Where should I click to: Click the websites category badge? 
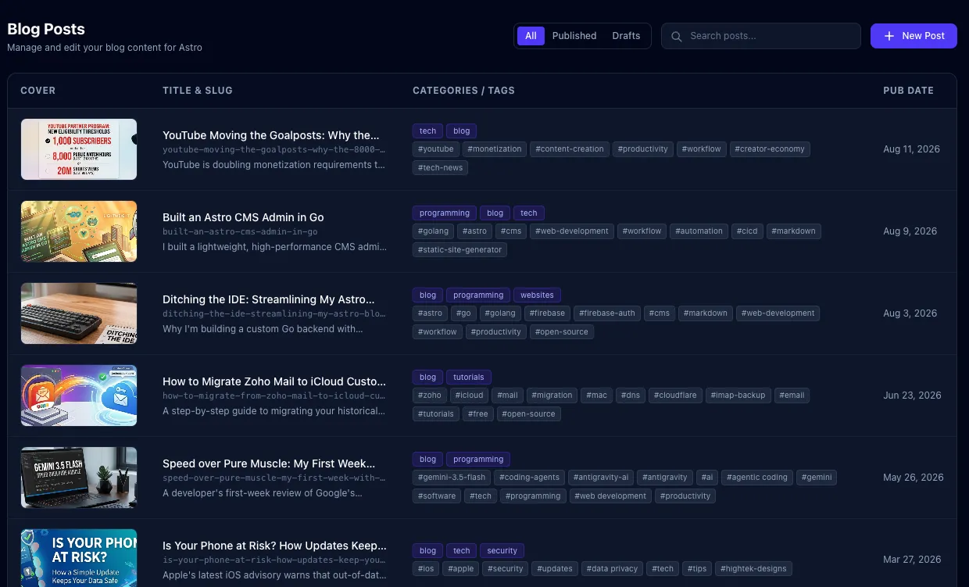pyautogui.click(x=537, y=295)
